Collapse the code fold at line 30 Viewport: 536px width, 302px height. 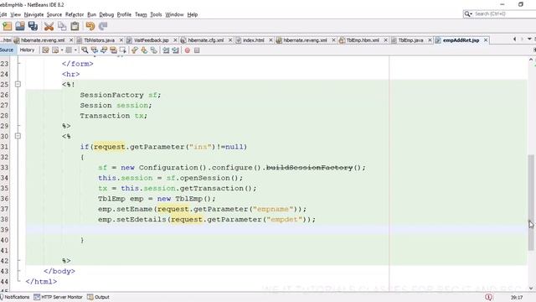coord(18,136)
